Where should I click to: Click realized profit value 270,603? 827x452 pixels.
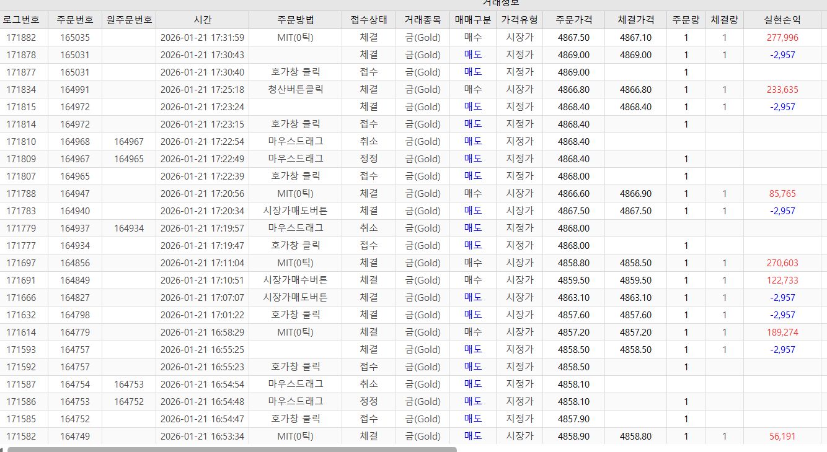(782, 263)
